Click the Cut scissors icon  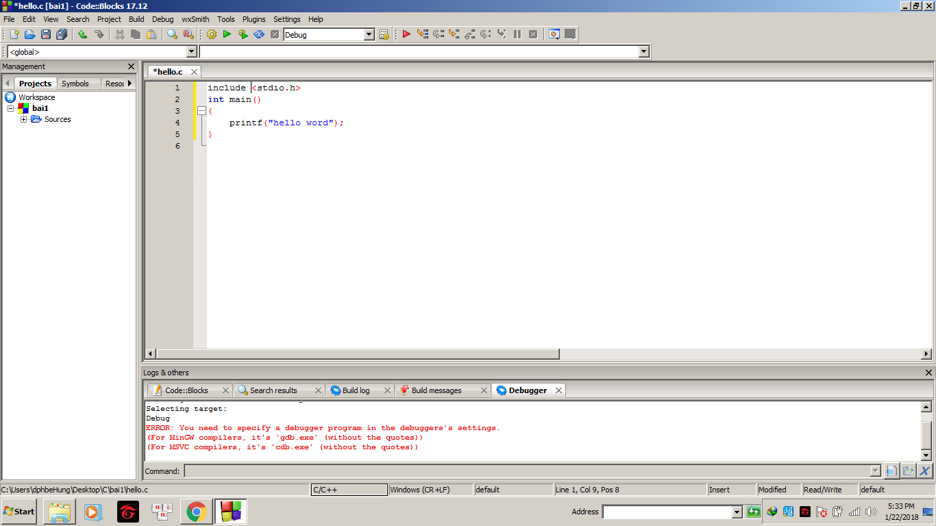120,34
